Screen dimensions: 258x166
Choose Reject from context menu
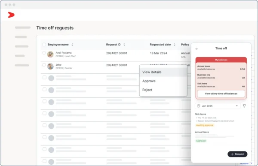(x=163, y=90)
